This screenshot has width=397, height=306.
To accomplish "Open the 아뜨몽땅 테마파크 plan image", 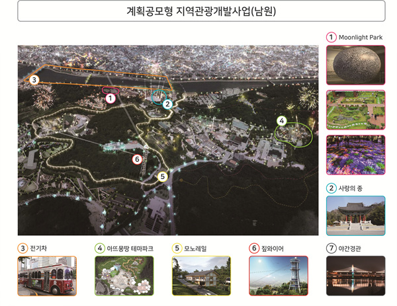I will click(x=124, y=275).
